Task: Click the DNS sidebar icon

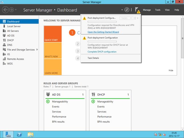Action: [4, 45]
